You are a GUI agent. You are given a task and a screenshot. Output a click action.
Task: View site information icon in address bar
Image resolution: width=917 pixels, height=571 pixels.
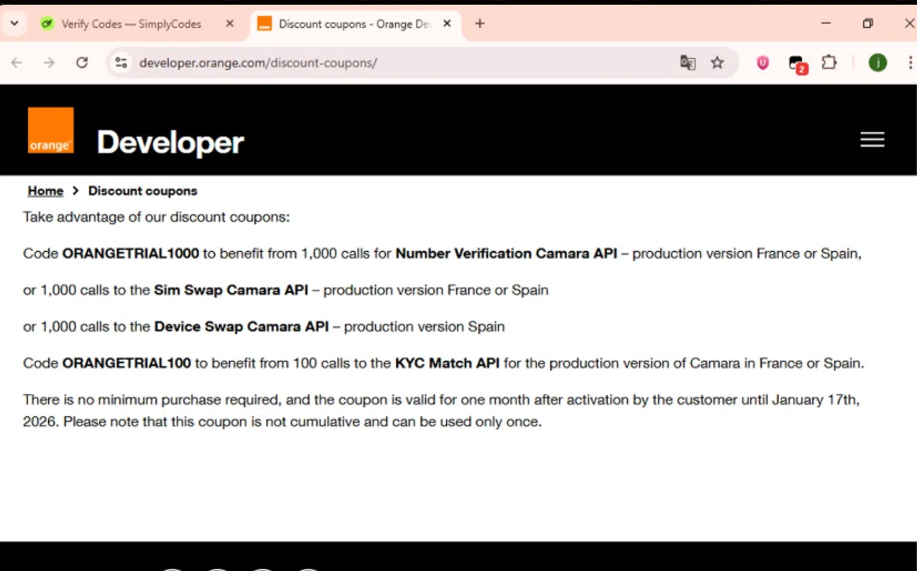coord(121,62)
